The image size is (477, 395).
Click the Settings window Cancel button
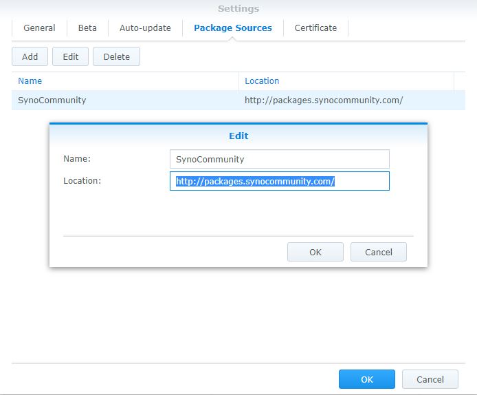(x=430, y=379)
